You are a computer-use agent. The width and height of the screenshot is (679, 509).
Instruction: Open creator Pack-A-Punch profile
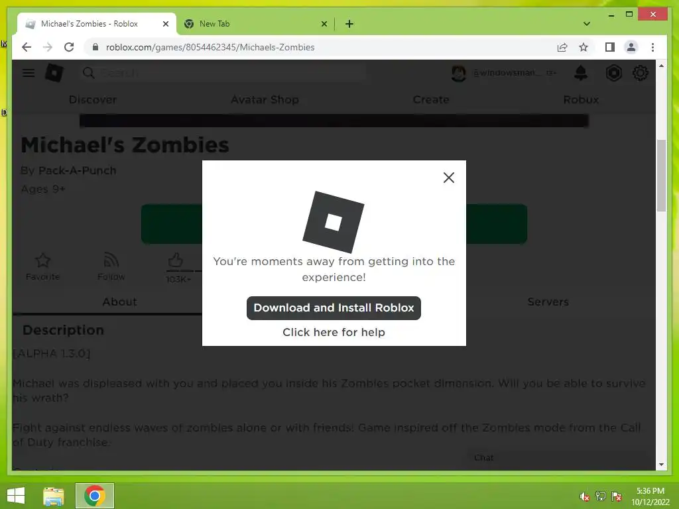(77, 170)
